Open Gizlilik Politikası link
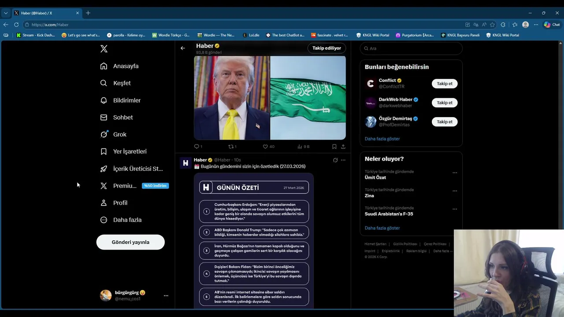Image resolution: width=564 pixels, height=317 pixels. 405,244
